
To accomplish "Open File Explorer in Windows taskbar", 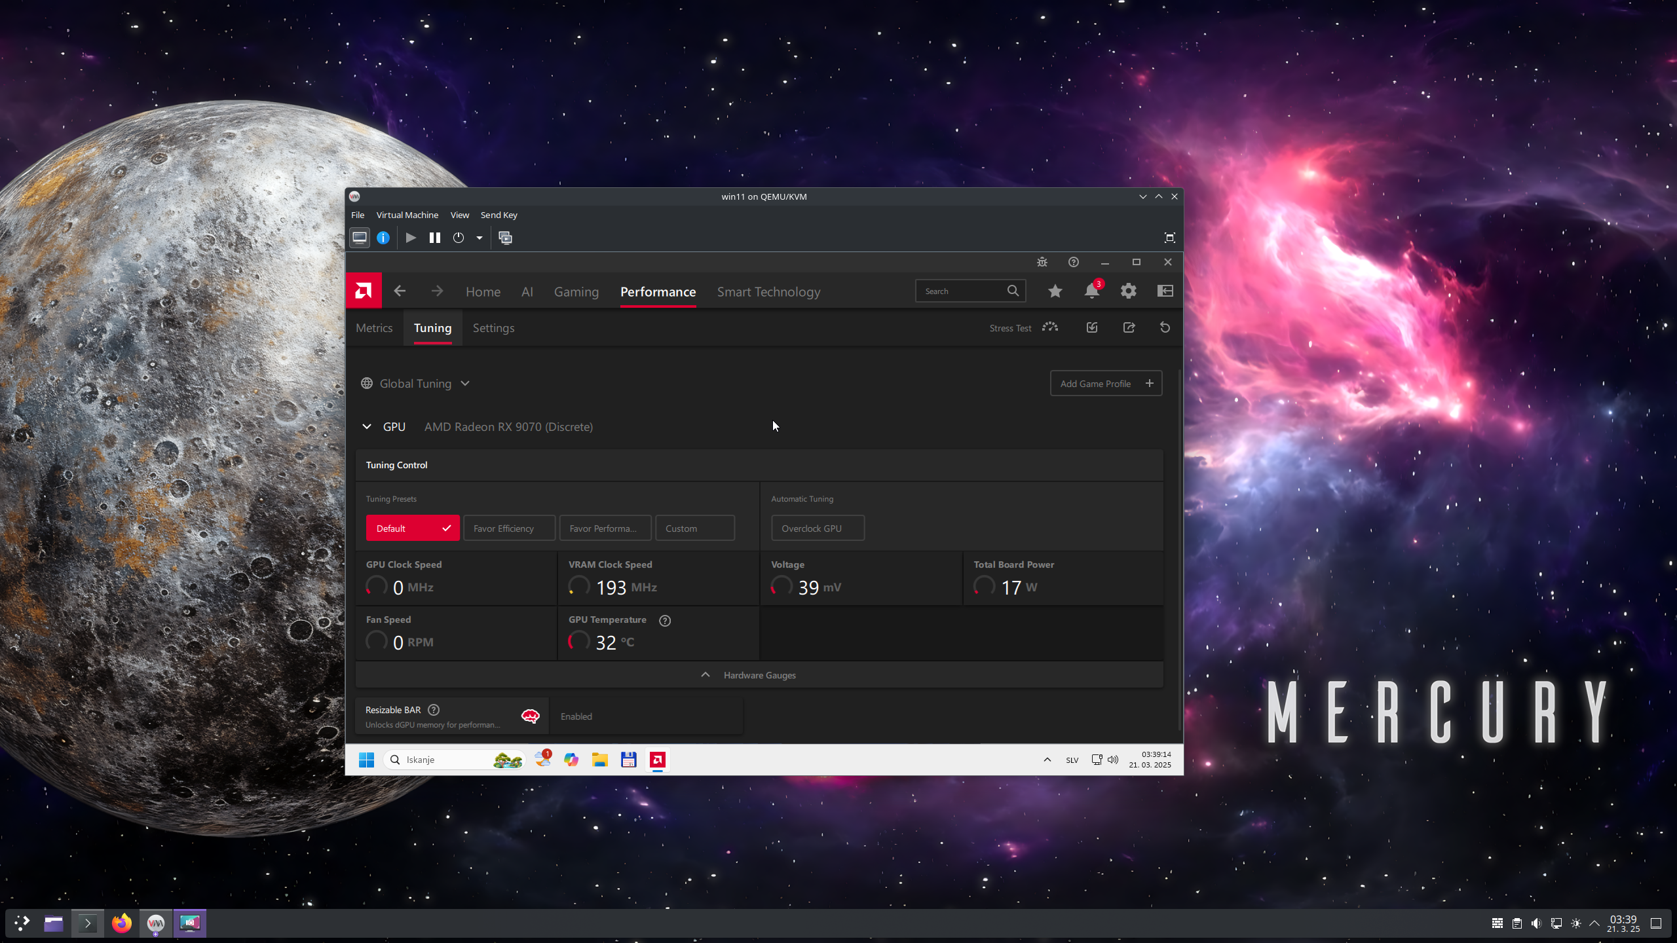I will pyautogui.click(x=599, y=760).
